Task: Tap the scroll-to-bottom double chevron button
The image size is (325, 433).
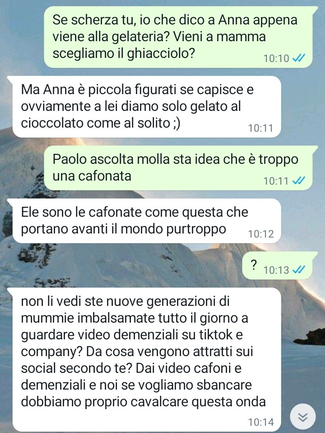Action: coord(303,417)
